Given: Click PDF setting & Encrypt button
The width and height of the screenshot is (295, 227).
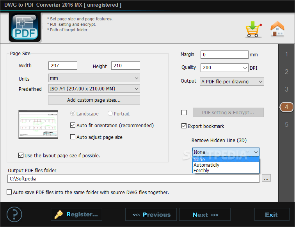Looking at the screenshot, I should [x=228, y=112].
